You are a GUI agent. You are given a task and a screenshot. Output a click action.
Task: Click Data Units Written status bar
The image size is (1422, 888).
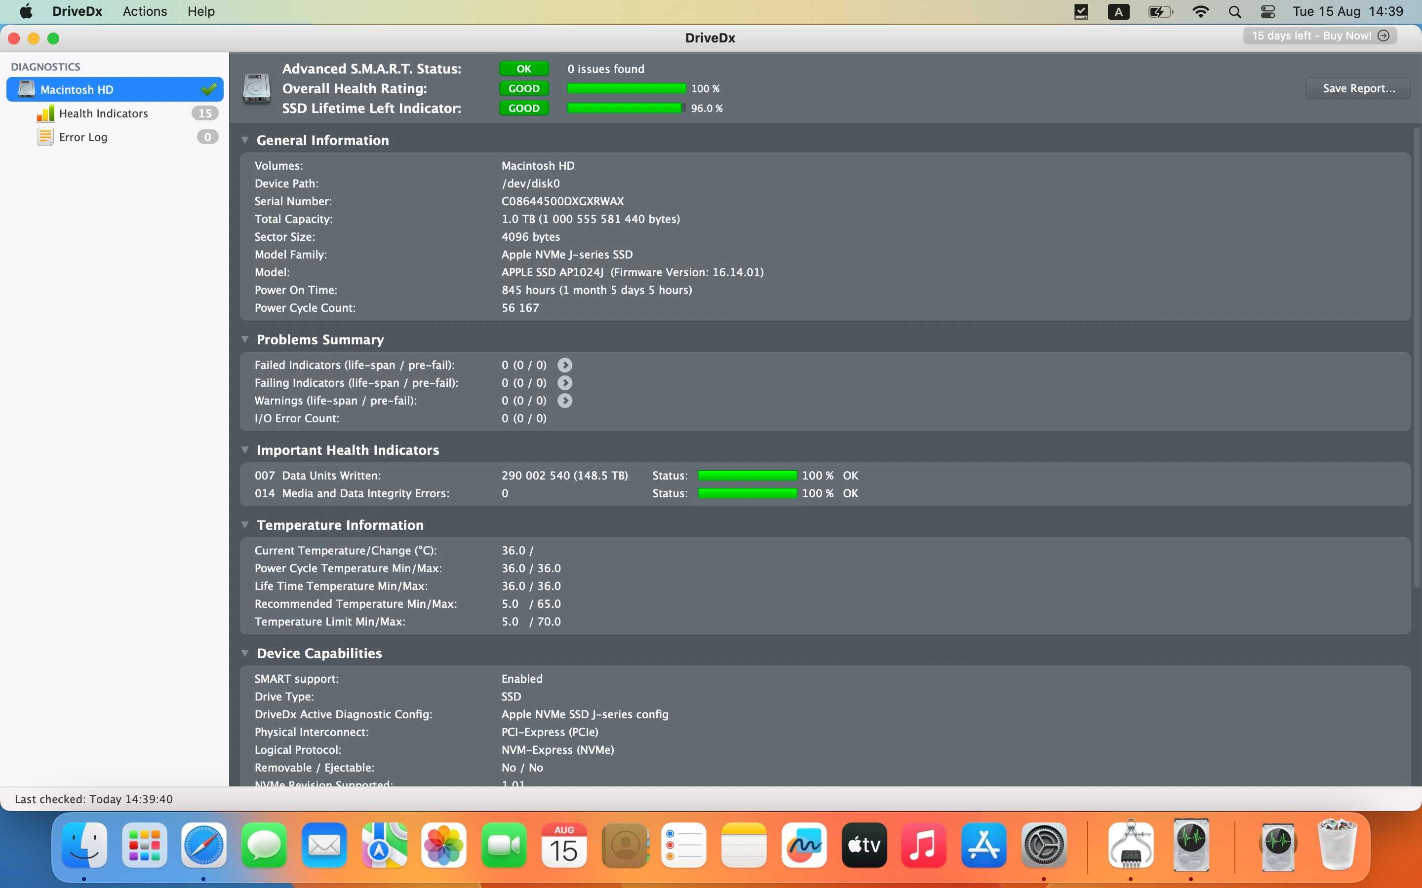click(x=748, y=476)
